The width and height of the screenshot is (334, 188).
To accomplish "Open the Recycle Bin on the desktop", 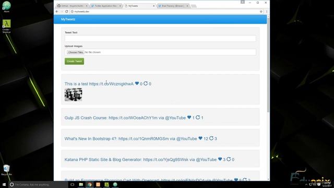I will 7,170.
